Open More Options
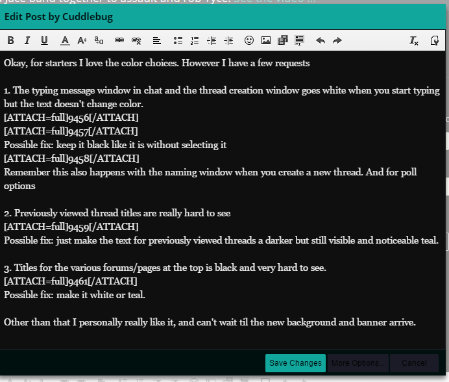The height and width of the screenshot is (382, 449). click(x=358, y=363)
